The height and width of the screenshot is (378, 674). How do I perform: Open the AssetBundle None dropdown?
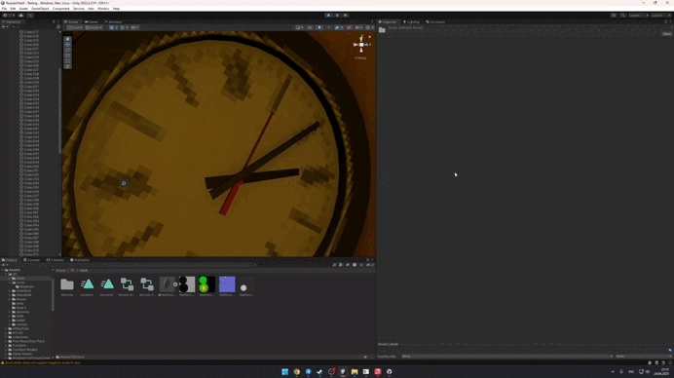(x=506, y=356)
